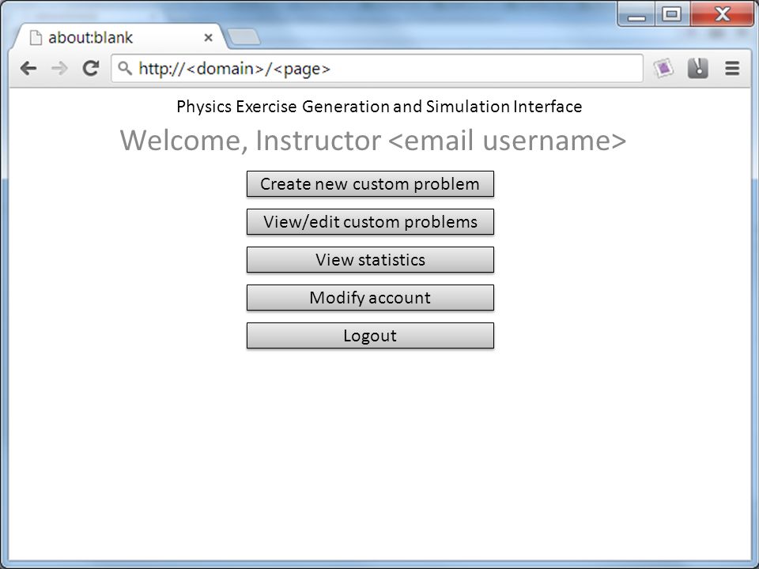Open View/edit custom problems
This screenshot has height=569, width=759.
[x=370, y=221]
